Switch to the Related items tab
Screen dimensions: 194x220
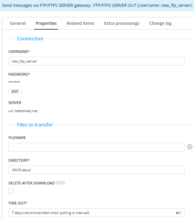point(80,23)
